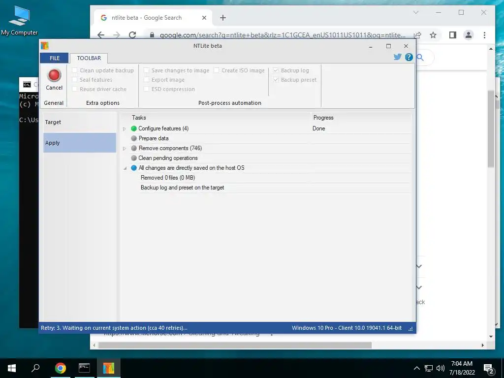Select the TOOLBAR tab
The width and height of the screenshot is (504, 378).
tap(89, 58)
